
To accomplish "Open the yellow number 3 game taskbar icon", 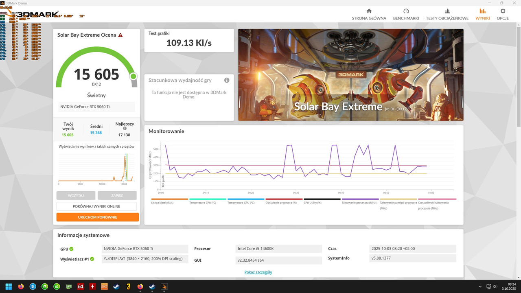I will pyautogui.click(x=128, y=286).
